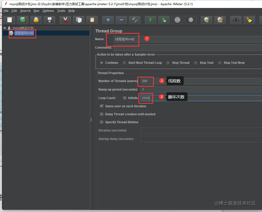Image resolution: width=262 pixels, height=212 pixels.
Task: Click the Clear All results icon
Action: point(220,20)
